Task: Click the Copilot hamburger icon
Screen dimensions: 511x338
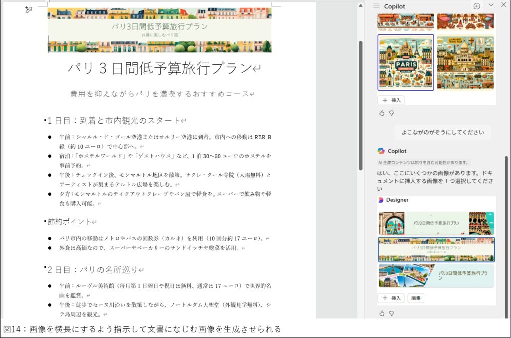Action: (x=377, y=6)
